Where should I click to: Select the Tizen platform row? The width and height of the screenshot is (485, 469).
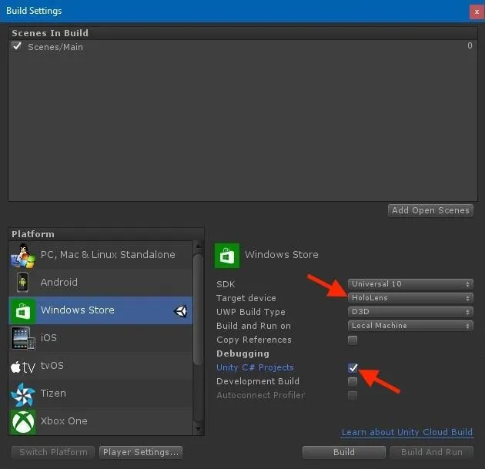(x=101, y=394)
